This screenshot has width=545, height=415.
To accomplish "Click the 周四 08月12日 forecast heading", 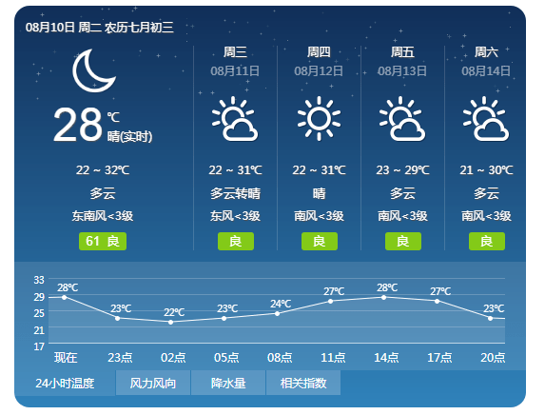I will pyautogui.click(x=319, y=62).
